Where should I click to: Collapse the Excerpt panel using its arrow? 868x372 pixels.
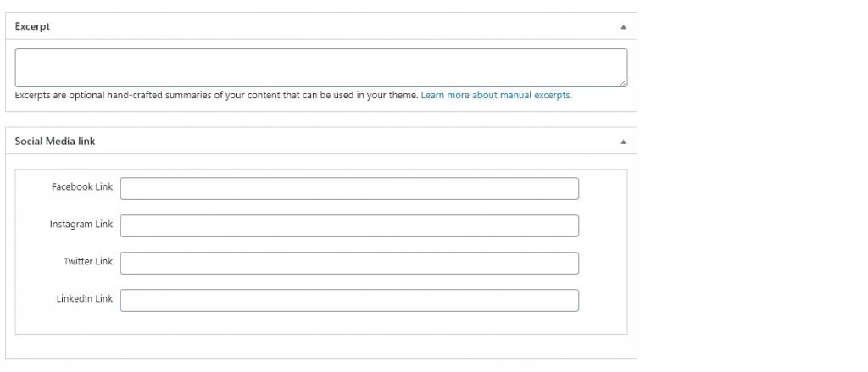(623, 26)
